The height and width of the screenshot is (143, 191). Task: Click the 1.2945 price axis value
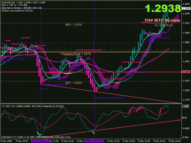[x=186, y=4]
